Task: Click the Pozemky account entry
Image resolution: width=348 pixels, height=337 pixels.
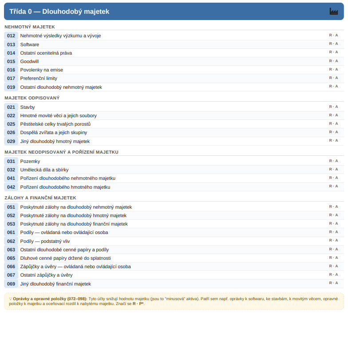Action: [x=174, y=161]
